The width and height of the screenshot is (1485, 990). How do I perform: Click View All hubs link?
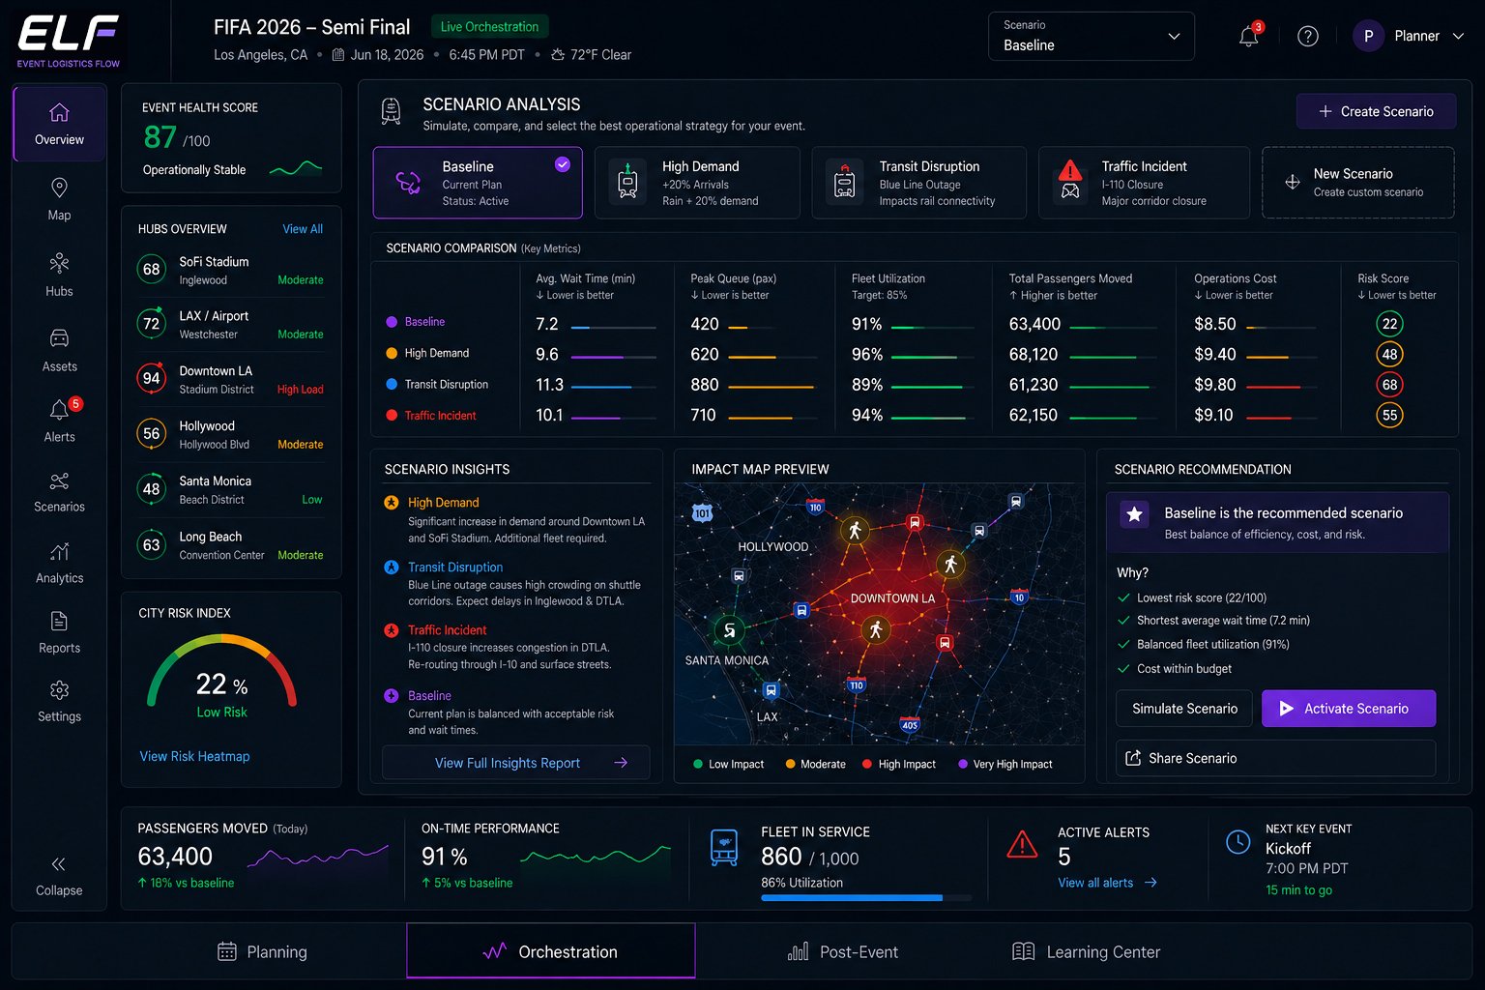303,229
